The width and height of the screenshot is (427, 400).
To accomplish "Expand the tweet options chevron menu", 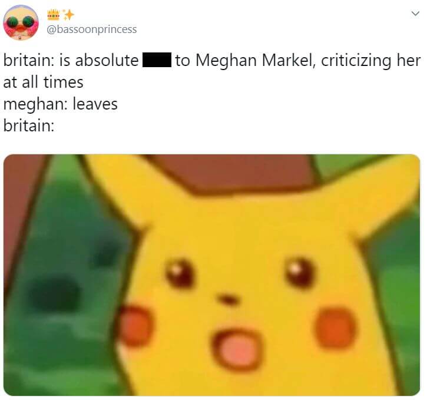I will 415,14.
